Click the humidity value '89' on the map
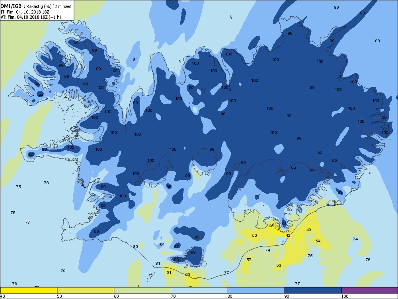The image size is (398, 299). [x=336, y=7]
